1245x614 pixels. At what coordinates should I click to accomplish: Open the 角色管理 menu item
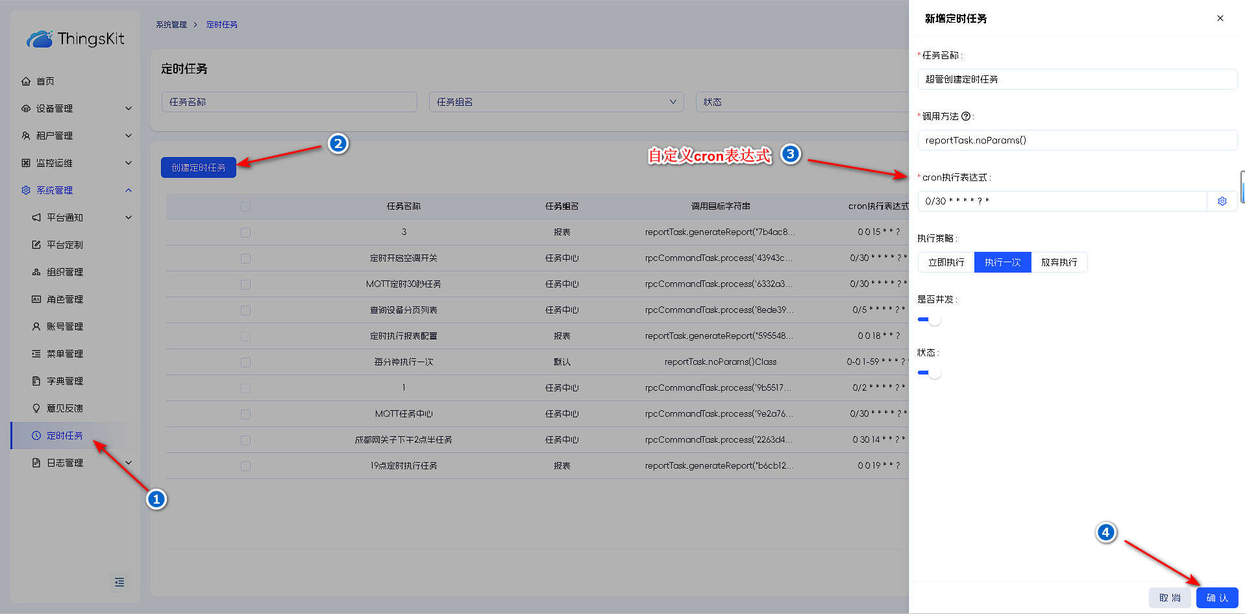(x=65, y=299)
